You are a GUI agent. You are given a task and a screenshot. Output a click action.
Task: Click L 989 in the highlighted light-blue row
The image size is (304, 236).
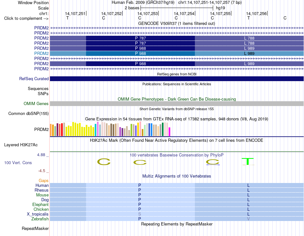tap(249, 54)
